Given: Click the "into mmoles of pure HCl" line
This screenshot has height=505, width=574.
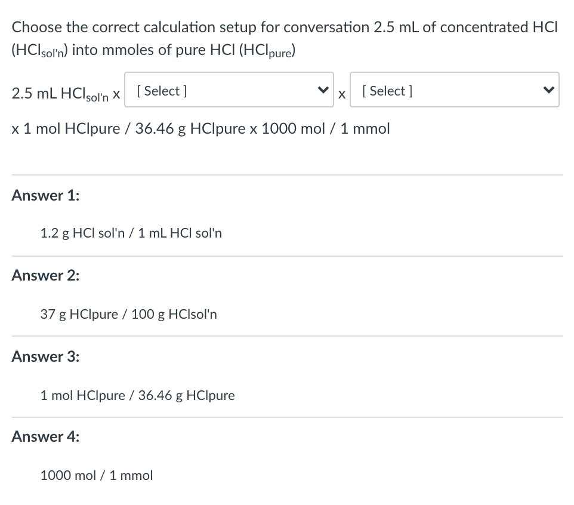Looking at the screenshot, I should click(x=153, y=51).
